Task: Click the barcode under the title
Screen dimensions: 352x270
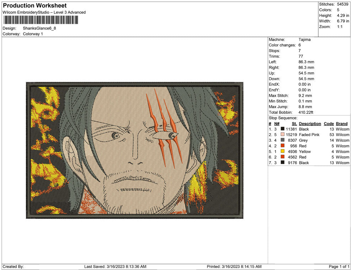Action: (41, 20)
